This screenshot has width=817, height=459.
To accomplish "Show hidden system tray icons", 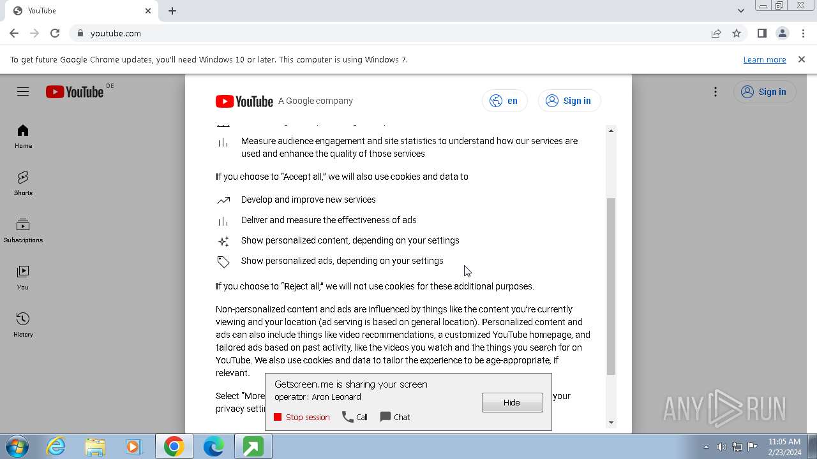I will coord(706,447).
